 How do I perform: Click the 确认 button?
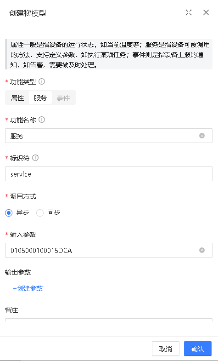tap(197, 349)
